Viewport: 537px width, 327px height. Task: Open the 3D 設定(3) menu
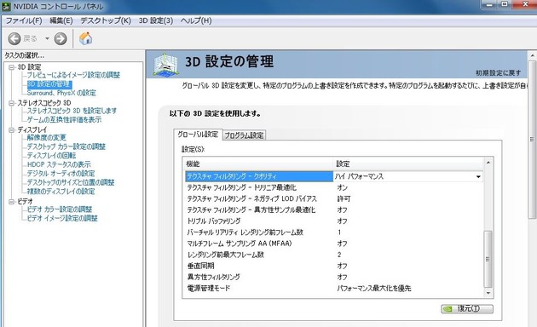(x=156, y=20)
